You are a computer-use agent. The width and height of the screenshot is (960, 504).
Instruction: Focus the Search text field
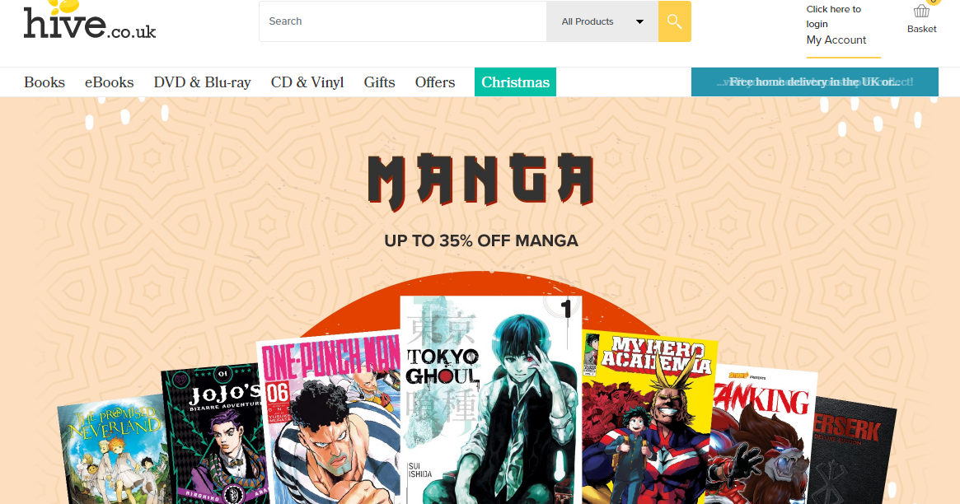403,21
